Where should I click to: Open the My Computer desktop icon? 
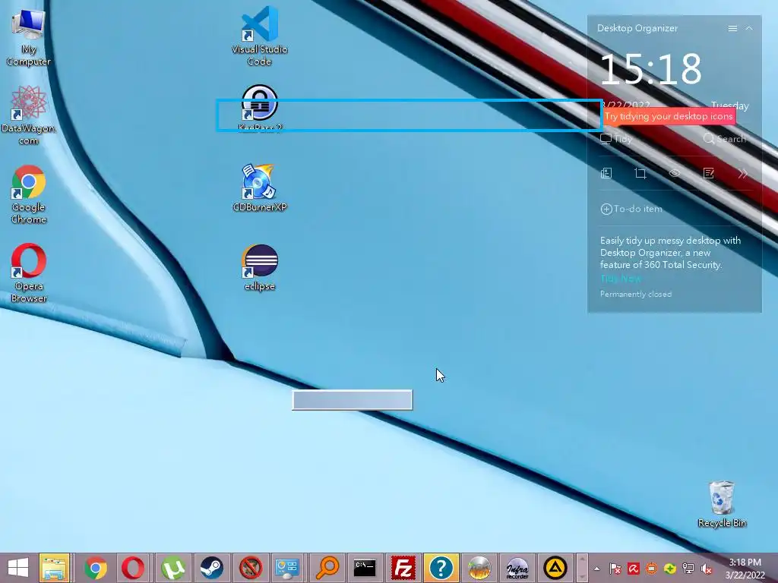click(28, 36)
